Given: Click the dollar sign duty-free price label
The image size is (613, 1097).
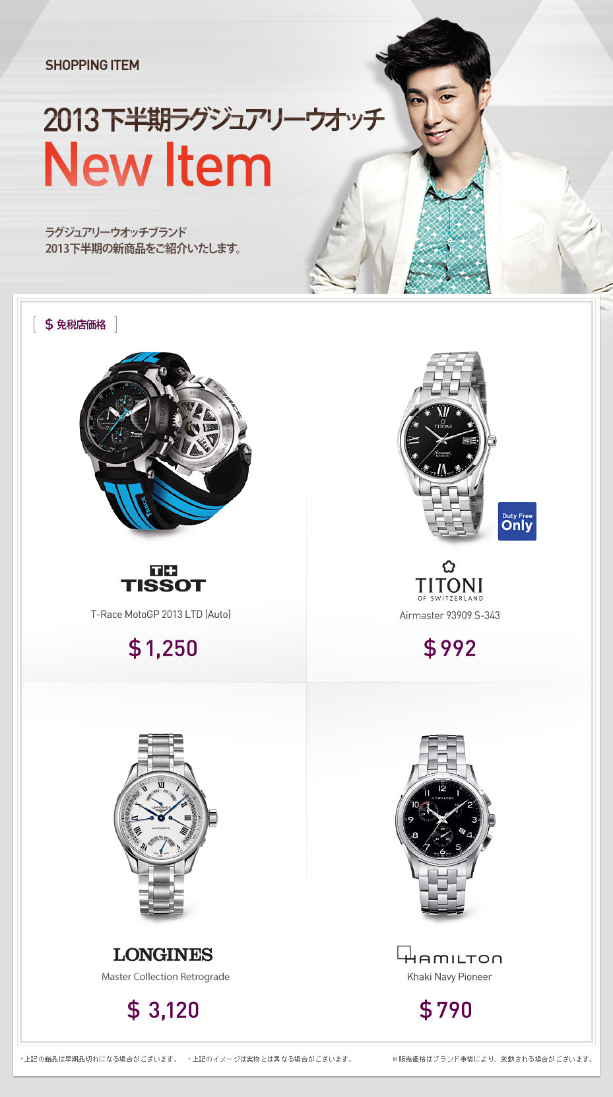Looking at the screenshot, I should click(75, 324).
